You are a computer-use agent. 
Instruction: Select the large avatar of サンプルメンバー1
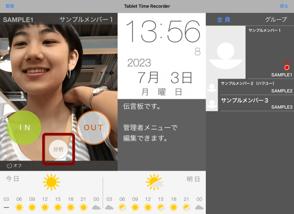coord(226,52)
